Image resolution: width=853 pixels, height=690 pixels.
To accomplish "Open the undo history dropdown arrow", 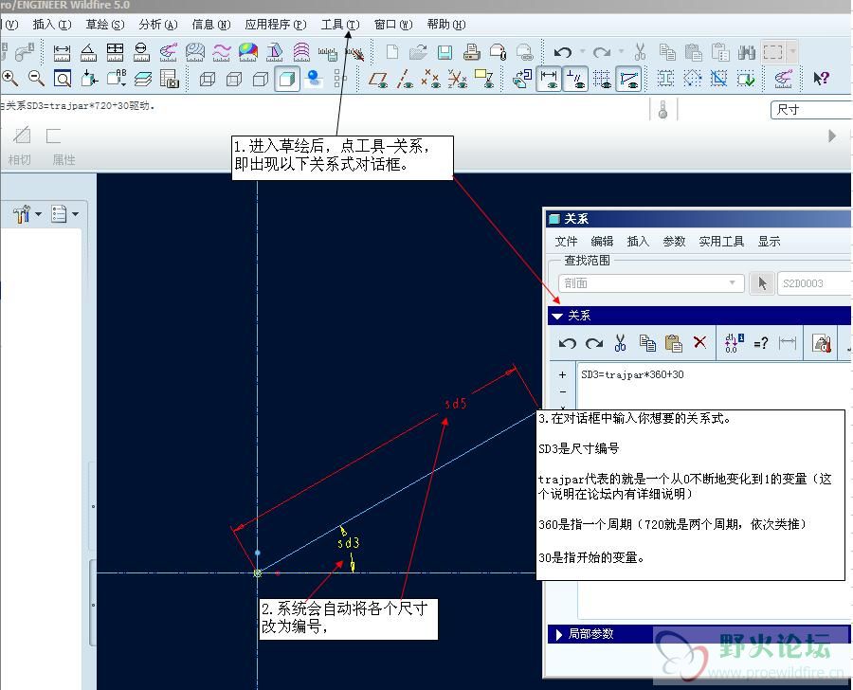I will click(583, 52).
